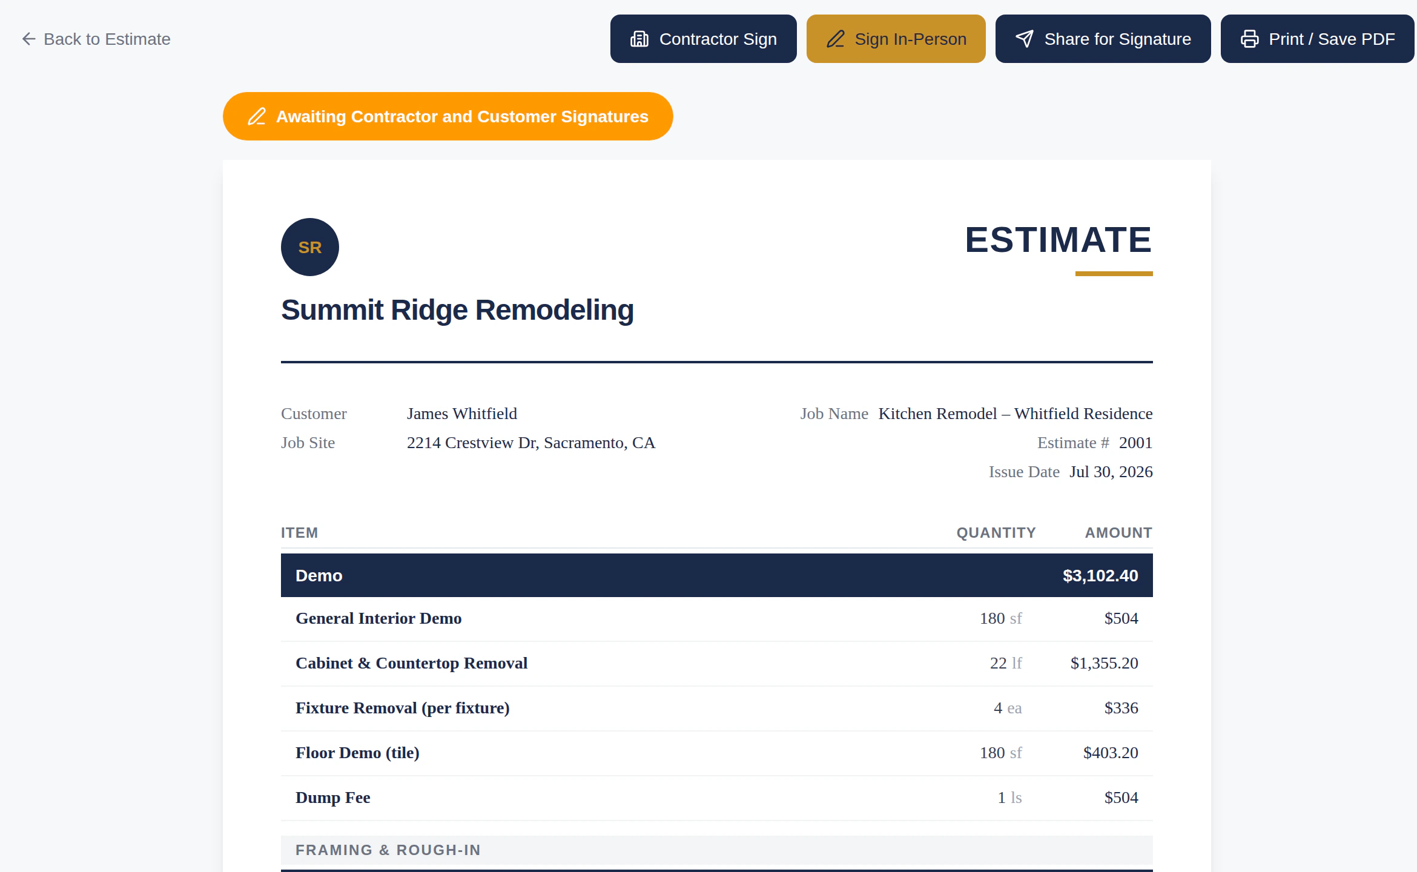Click the pencil icon in the awaiting banner
The width and height of the screenshot is (1417, 872).
click(x=257, y=116)
